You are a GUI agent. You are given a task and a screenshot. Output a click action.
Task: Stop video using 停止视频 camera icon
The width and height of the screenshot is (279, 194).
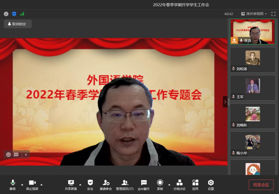tap(32, 185)
